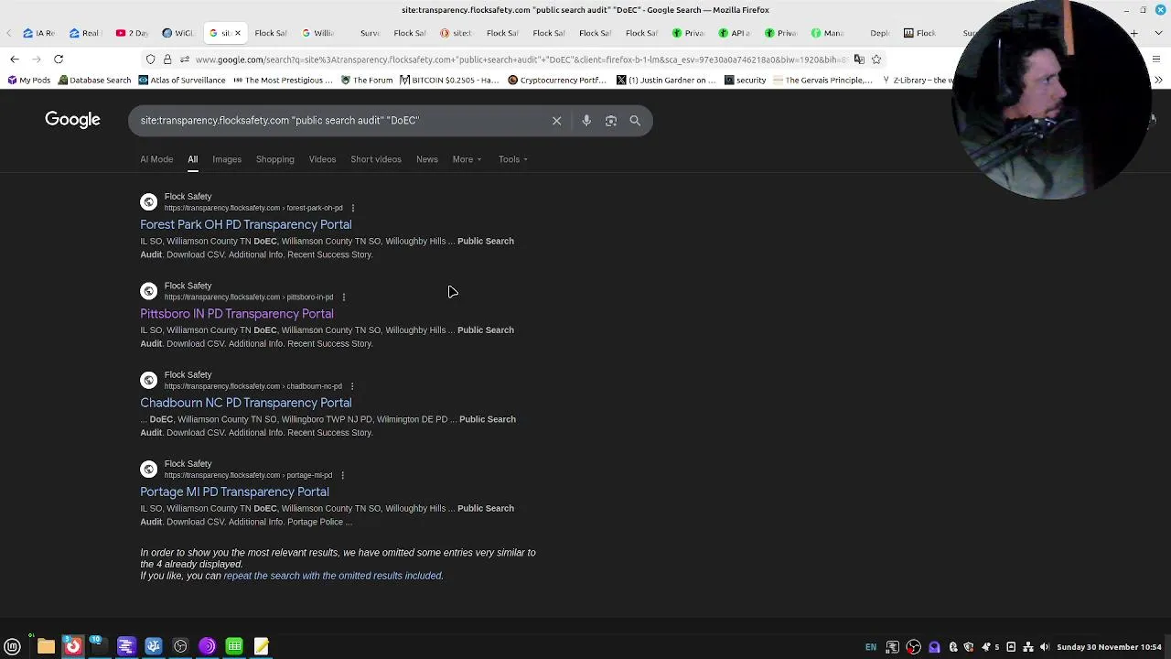
Task: Switch to the WiGL browser tab
Action: click(177, 33)
